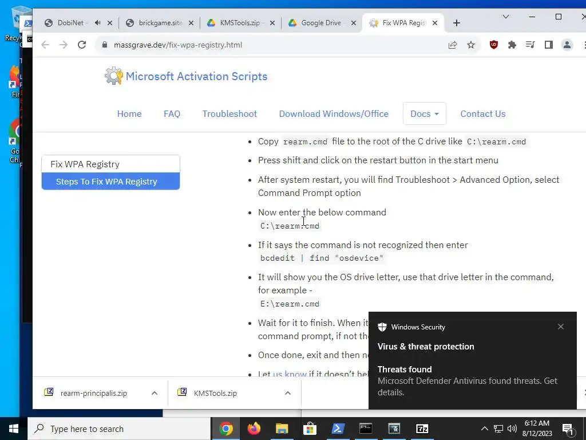Switch to the KMSTools.zip Drive tab

pos(240,23)
